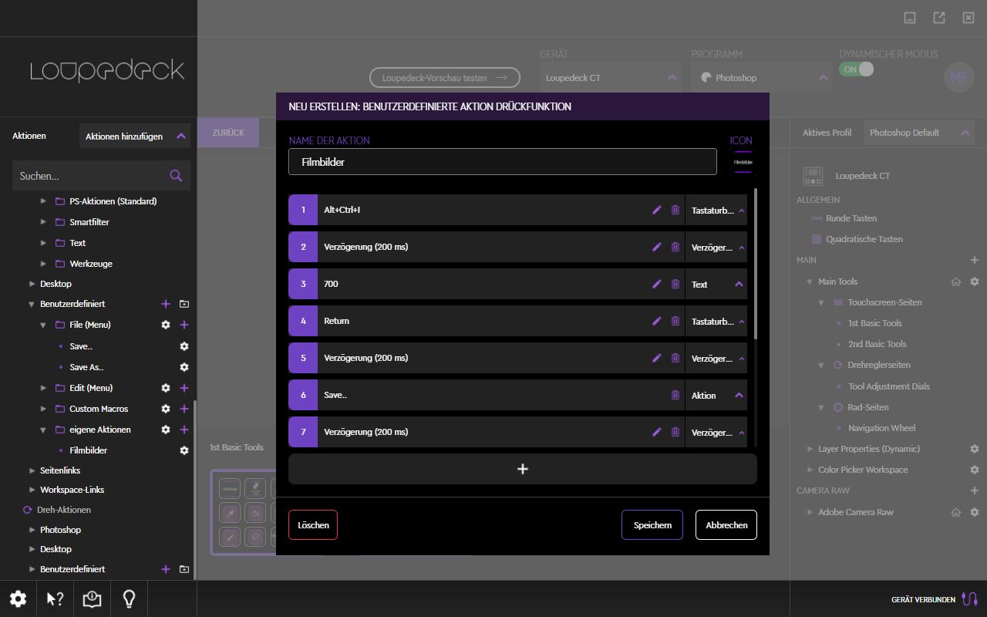987x617 pixels.
Task: Edit step 7 delay pencil icon
Action: pyautogui.click(x=657, y=432)
